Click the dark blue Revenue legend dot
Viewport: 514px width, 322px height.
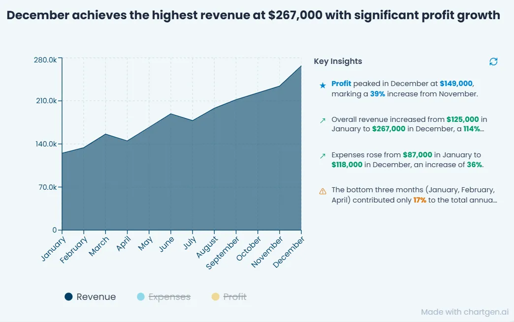pos(68,297)
